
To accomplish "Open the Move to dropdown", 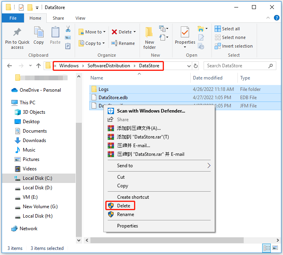I will [92, 32].
